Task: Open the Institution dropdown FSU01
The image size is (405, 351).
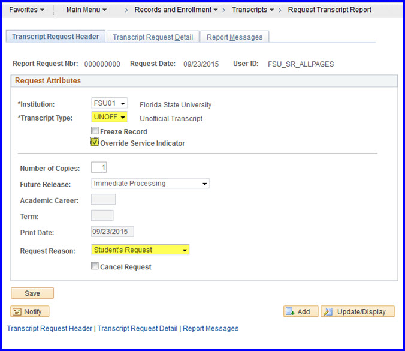Action: click(109, 103)
